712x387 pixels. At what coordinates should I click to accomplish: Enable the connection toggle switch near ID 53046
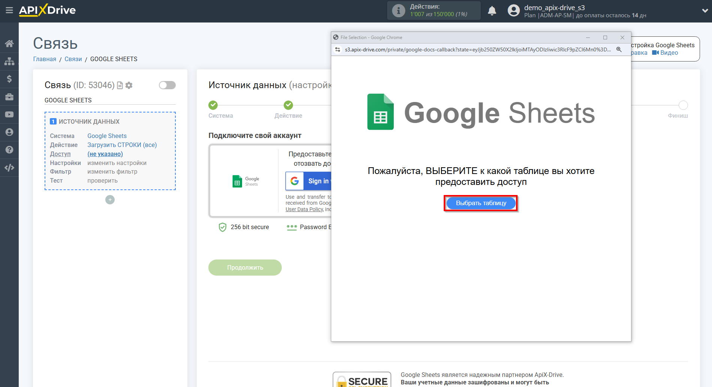pyautogui.click(x=167, y=85)
